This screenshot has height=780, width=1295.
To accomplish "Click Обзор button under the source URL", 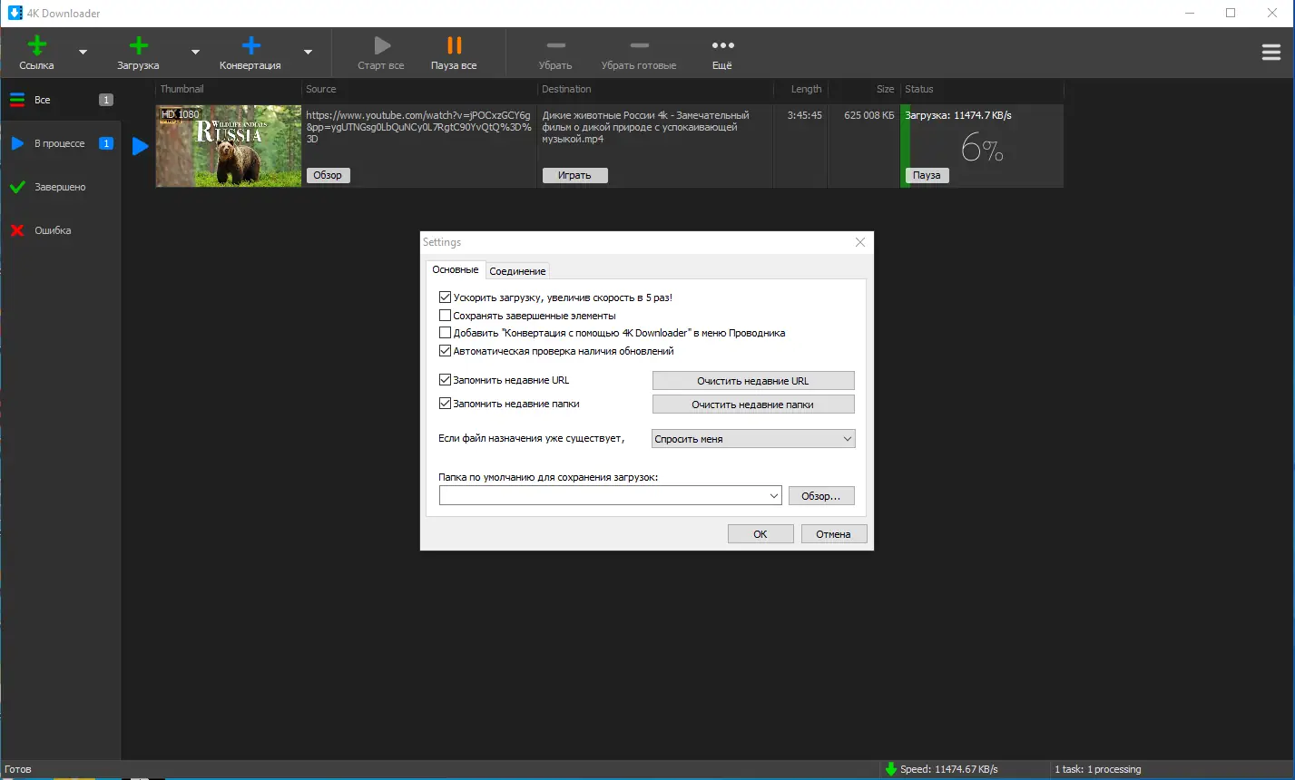I will pos(328,175).
